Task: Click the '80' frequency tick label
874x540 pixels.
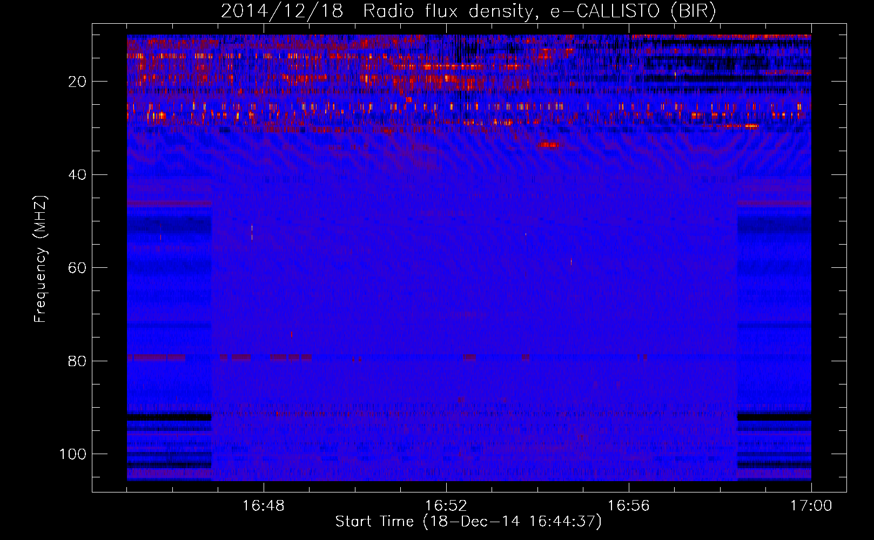Action: (78, 361)
